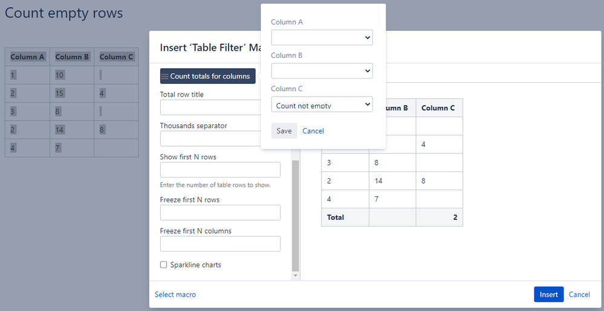The height and width of the screenshot is (311, 604).
Task: Select the Freeze first N rows input
Action: point(220,213)
